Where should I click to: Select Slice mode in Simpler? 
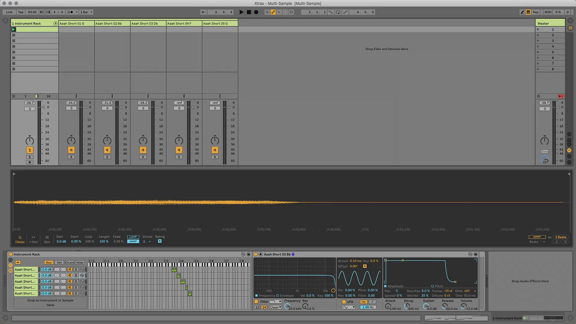[47, 239]
